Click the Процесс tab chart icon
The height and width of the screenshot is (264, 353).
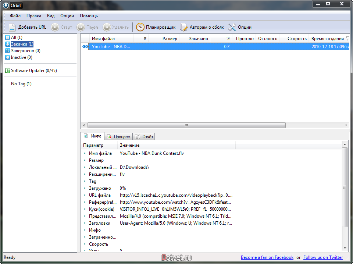pyautogui.click(x=109, y=137)
